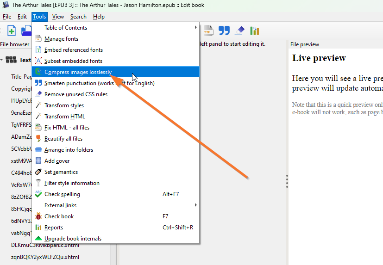
Task: Select zqnBQKY2yxWLFZQu.xhtml file
Action: tap(45, 257)
